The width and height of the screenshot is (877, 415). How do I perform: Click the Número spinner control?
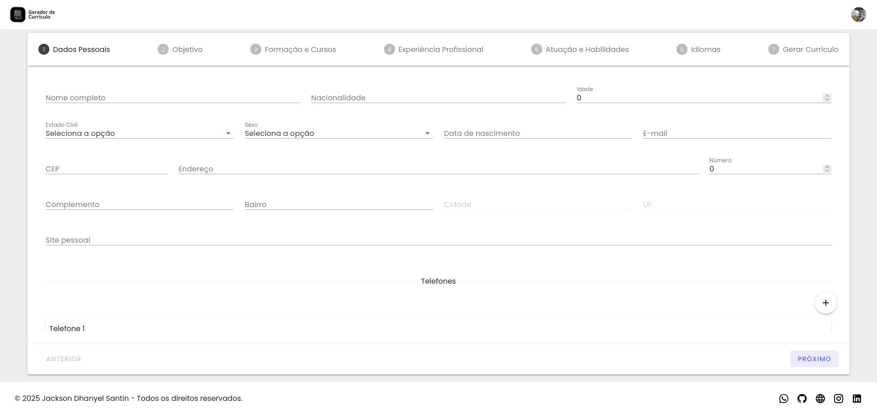point(827,169)
